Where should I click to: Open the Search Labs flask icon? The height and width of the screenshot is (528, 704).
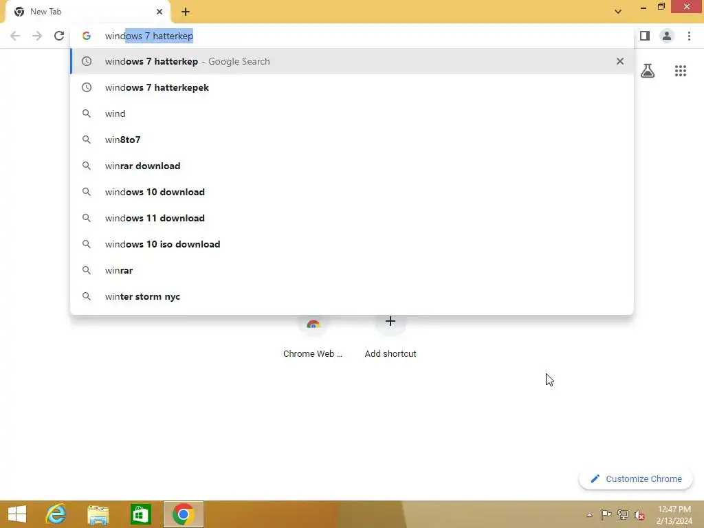[648, 71]
